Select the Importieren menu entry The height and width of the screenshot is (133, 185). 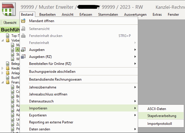coord(79,108)
